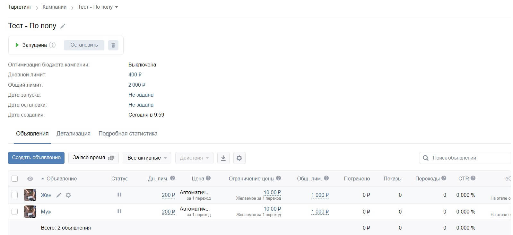Select the Жен ad checkbox
The height and width of the screenshot is (235, 513).
(15, 195)
